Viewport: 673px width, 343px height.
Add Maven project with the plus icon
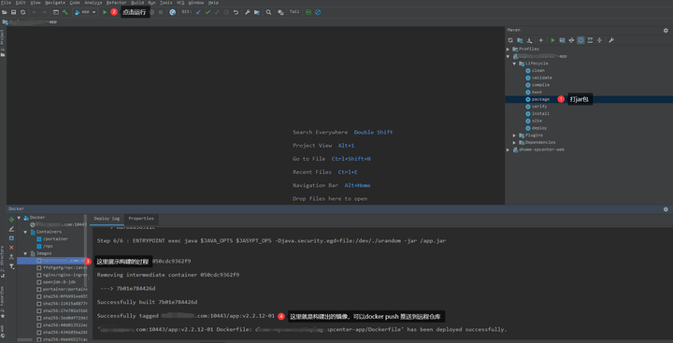541,40
